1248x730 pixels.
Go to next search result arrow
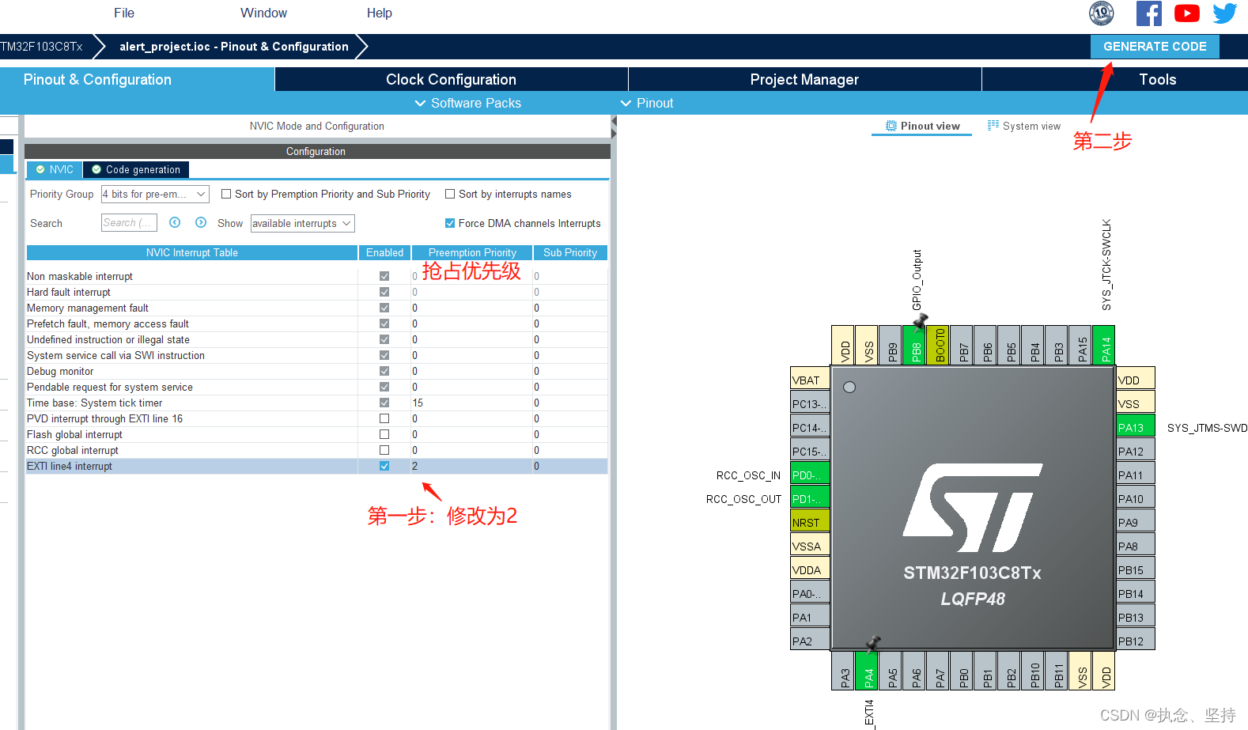[201, 223]
